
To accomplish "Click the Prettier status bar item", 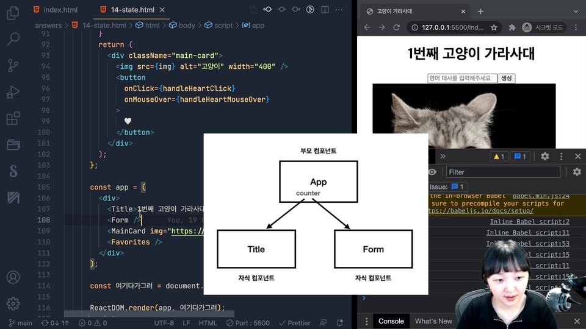I will [295, 323].
